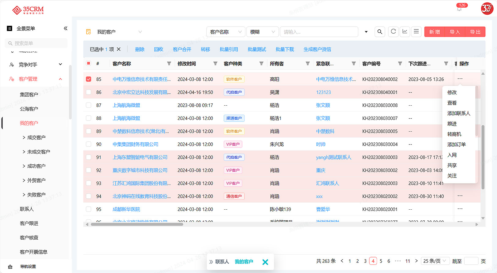Open the chart statistics icon button

[x=405, y=32]
